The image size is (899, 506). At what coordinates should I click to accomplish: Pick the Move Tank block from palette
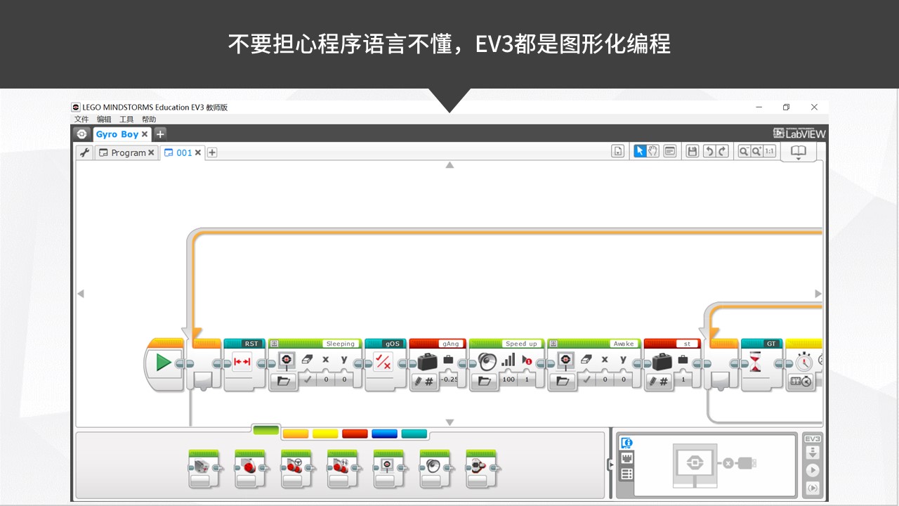point(343,469)
